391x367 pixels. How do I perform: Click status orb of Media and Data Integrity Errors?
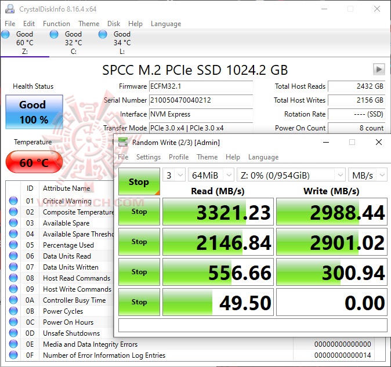point(13,344)
